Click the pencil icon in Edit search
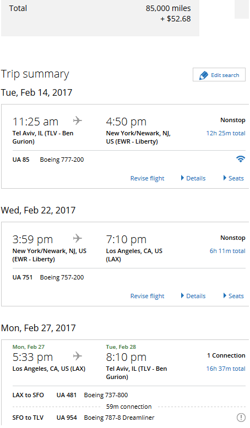 (x=204, y=75)
